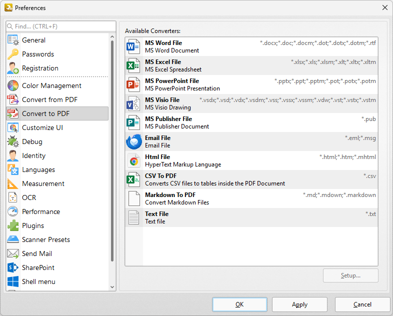Screen dimensions: 393x316
Task: Click the Convert from PDF icon
Action: click(x=13, y=99)
